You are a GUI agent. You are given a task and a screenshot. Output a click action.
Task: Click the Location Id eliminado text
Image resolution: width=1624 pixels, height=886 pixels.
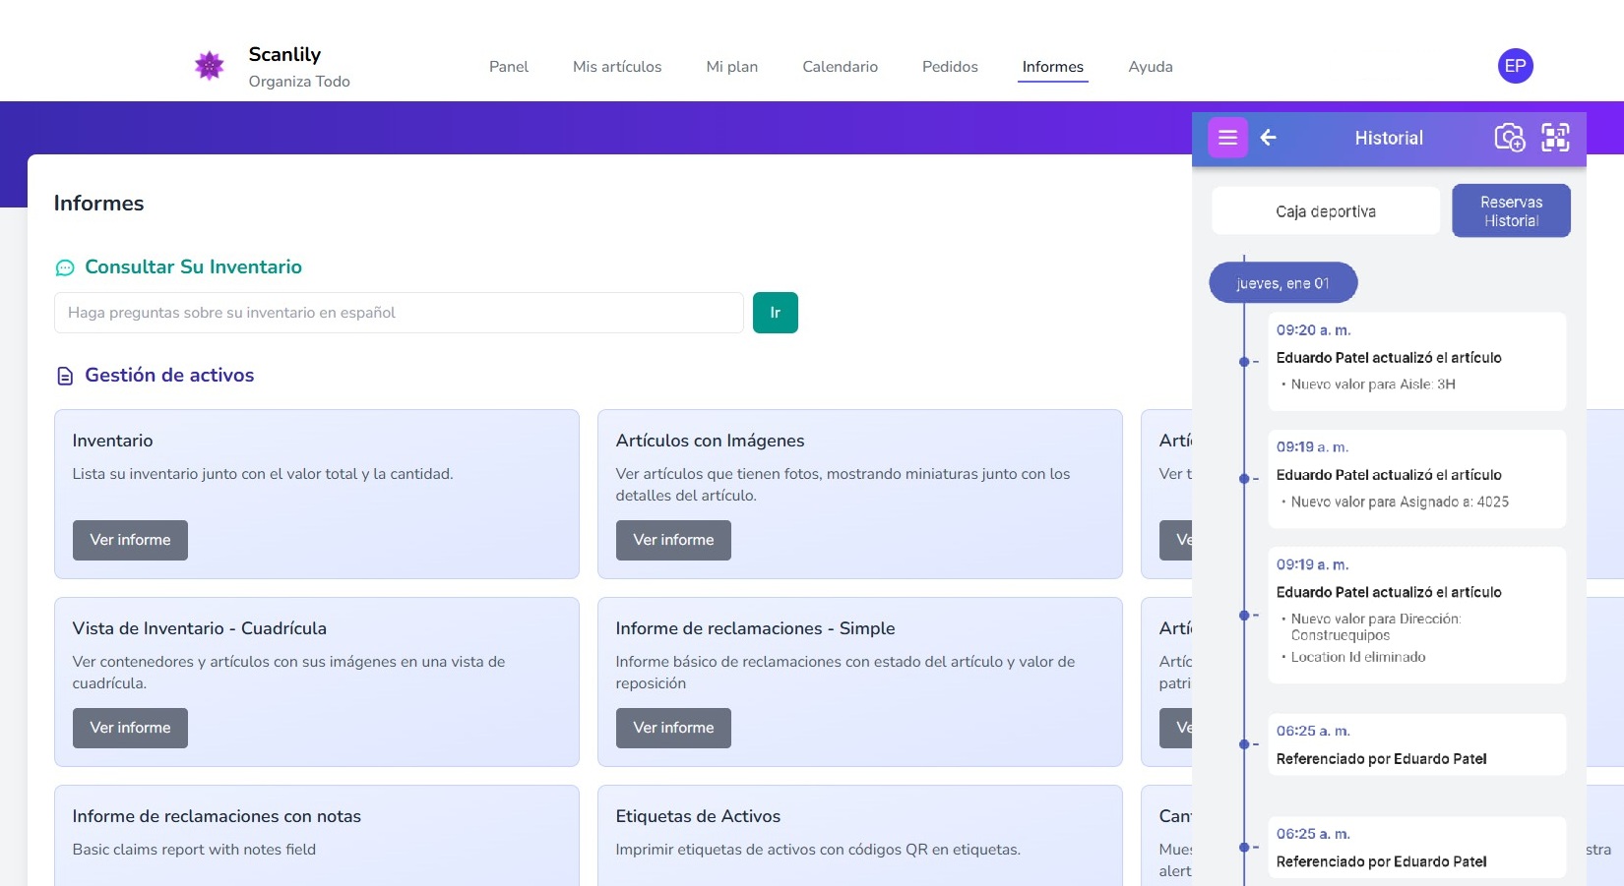click(x=1358, y=657)
